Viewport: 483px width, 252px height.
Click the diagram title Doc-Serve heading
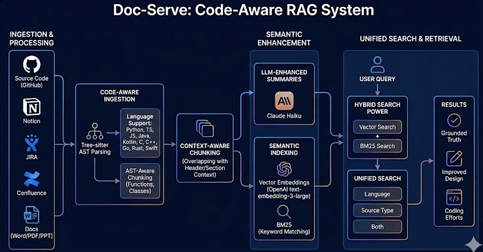pyautogui.click(x=244, y=10)
